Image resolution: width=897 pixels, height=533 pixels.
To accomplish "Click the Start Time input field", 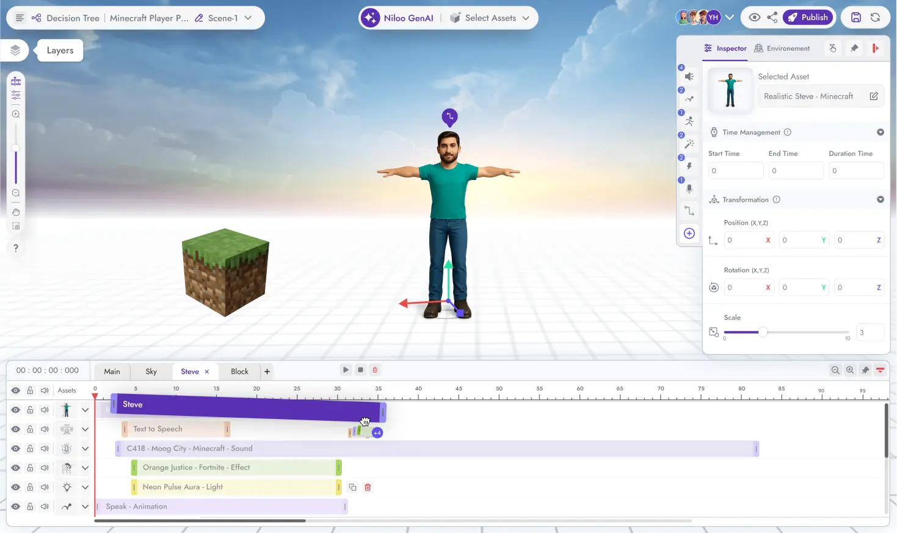I will [x=735, y=171].
